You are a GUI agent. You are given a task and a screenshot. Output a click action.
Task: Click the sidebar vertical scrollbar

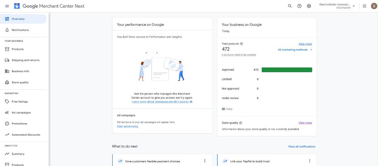tap(49, 89)
